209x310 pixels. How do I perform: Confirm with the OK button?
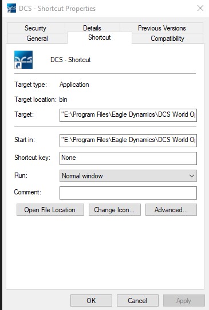[x=91, y=300]
